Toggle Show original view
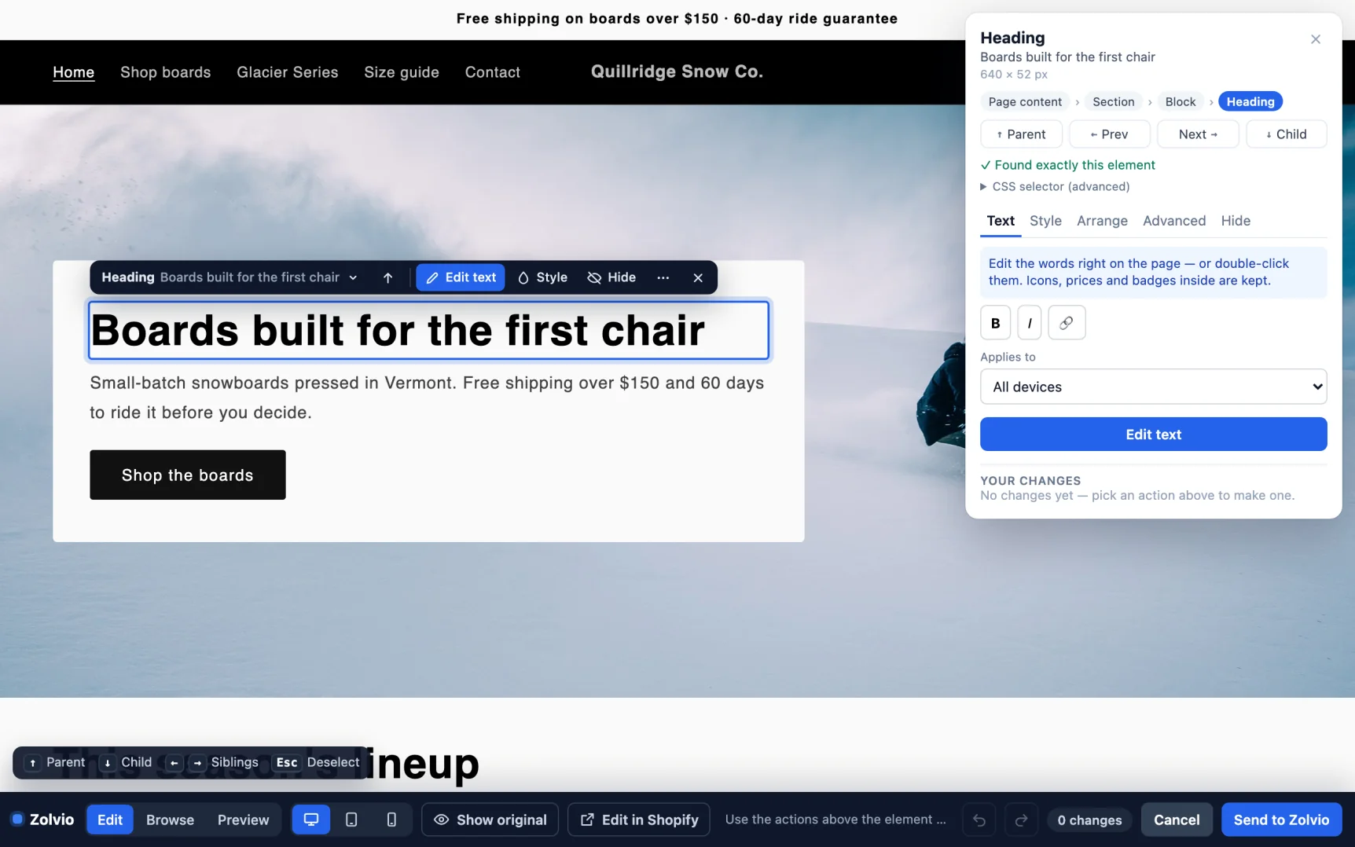Viewport: 1355px width, 847px height. tap(490, 819)
